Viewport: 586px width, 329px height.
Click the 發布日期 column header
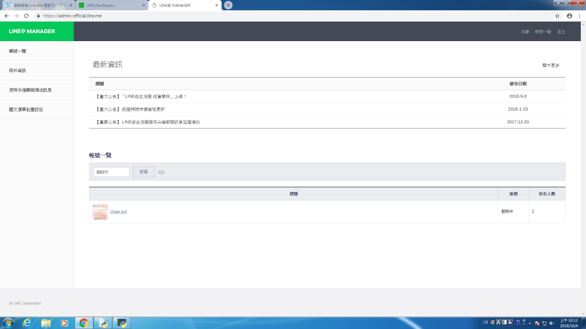pos(517,84)
